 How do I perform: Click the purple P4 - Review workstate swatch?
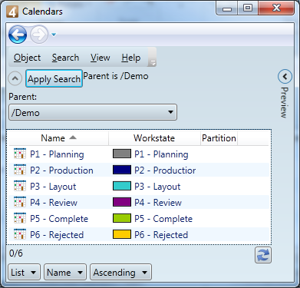tap(122, 202)
